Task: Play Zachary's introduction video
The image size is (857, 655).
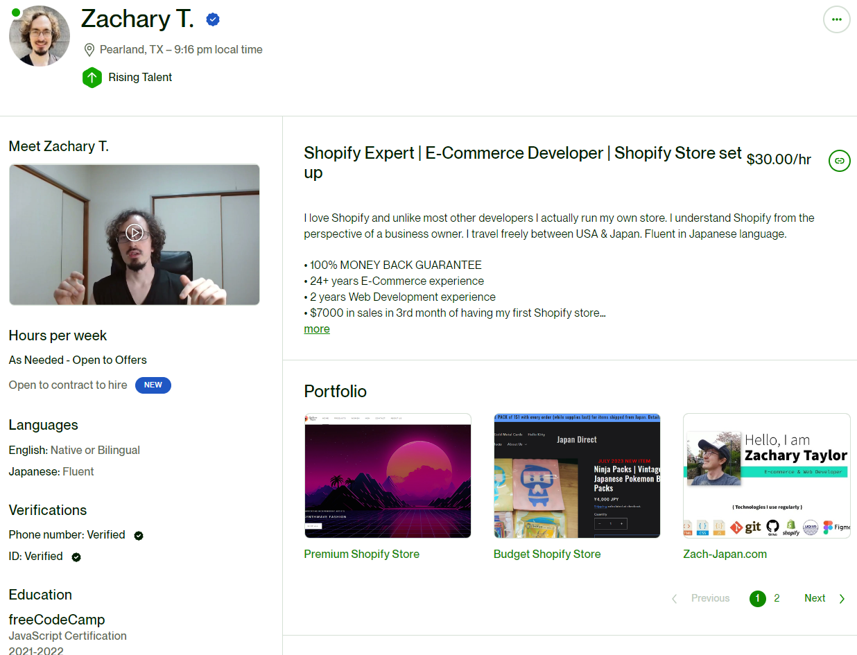Action: pyautogui.click(x=134, y=233)
